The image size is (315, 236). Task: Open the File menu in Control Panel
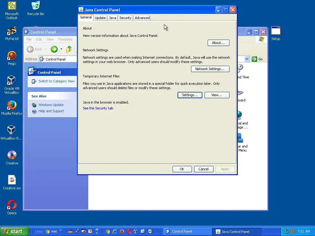pyautogui.click(x=29, y=39)
